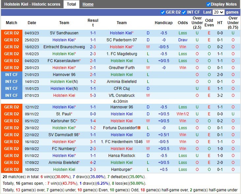Uncheck the GER D2 league filter
241x194 pixels.
tap(163, 12)
